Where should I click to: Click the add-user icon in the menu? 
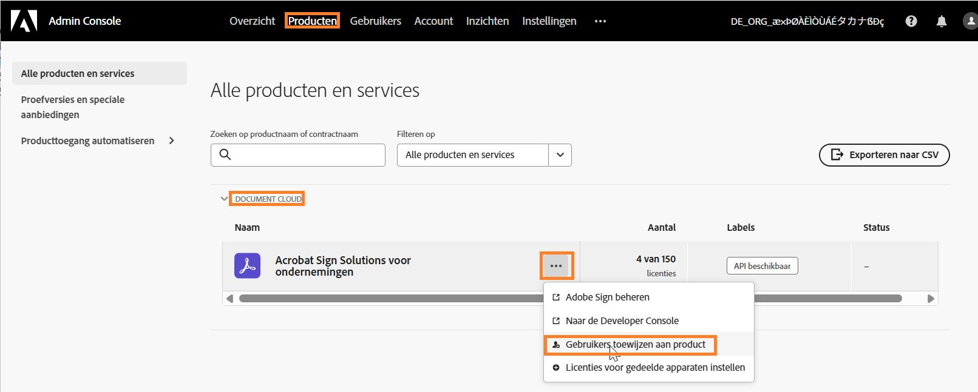tap(555, 345)
